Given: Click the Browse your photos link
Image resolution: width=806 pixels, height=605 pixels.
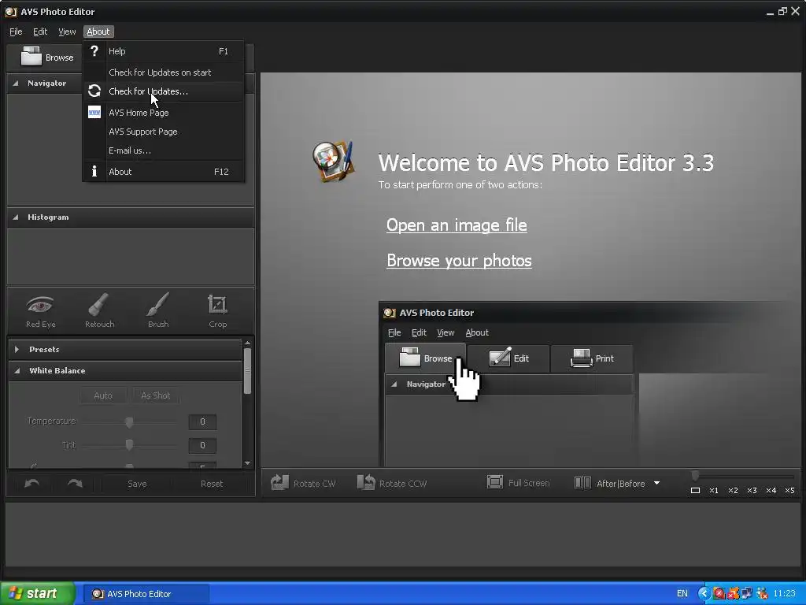Looking at the screenshot, I should 459,260.
